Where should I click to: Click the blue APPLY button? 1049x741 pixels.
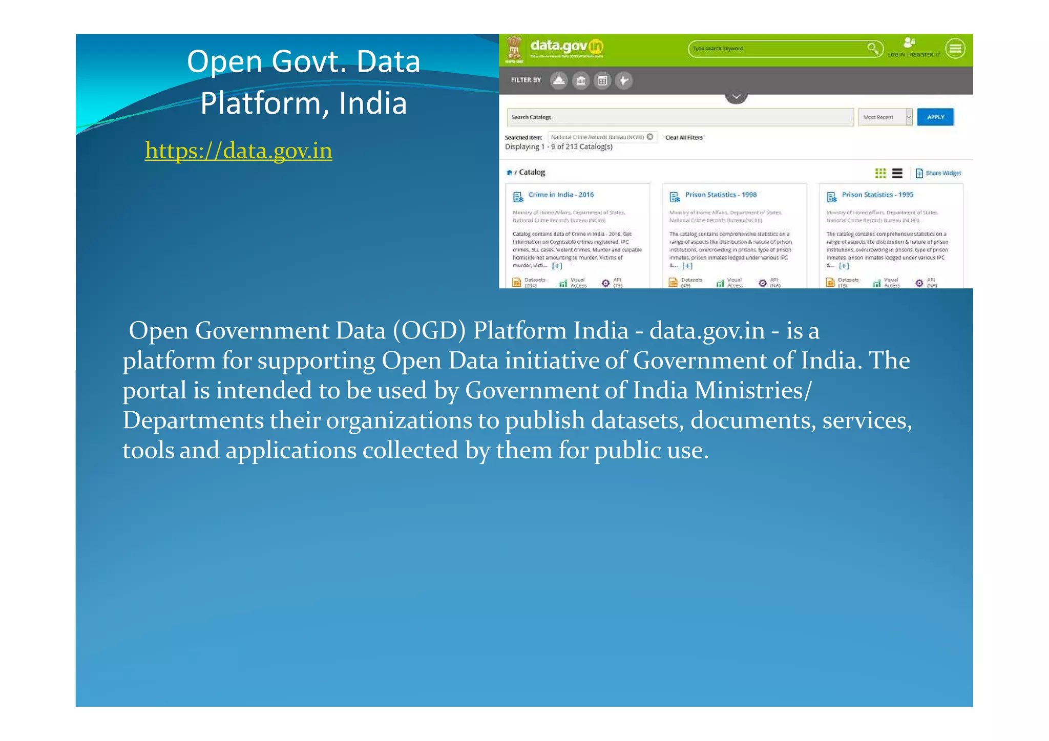pyautogui.click(x=935, y=117)
